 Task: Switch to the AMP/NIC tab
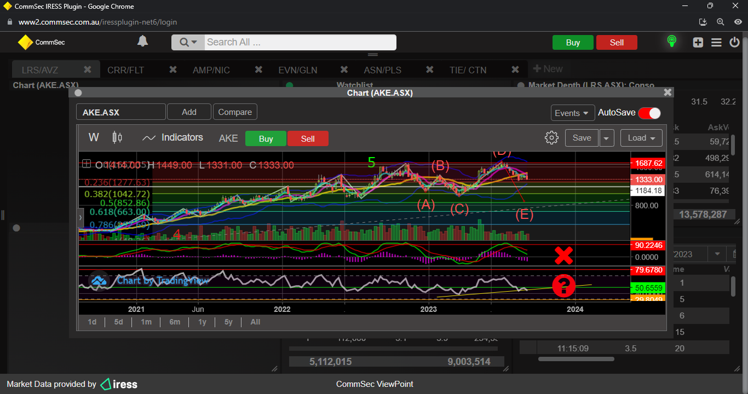coord(211,70)
